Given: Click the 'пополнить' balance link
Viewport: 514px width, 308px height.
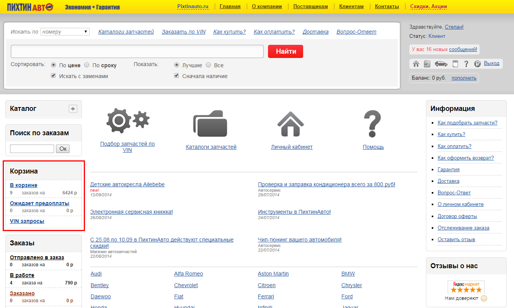Looking at the screenshot, I should [x=464, y=78].
